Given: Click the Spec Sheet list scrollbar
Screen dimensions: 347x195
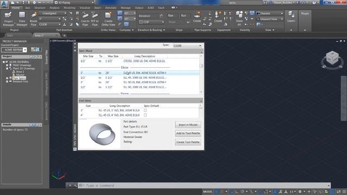Looking at the screenshot, I should [x=201, y=74].
